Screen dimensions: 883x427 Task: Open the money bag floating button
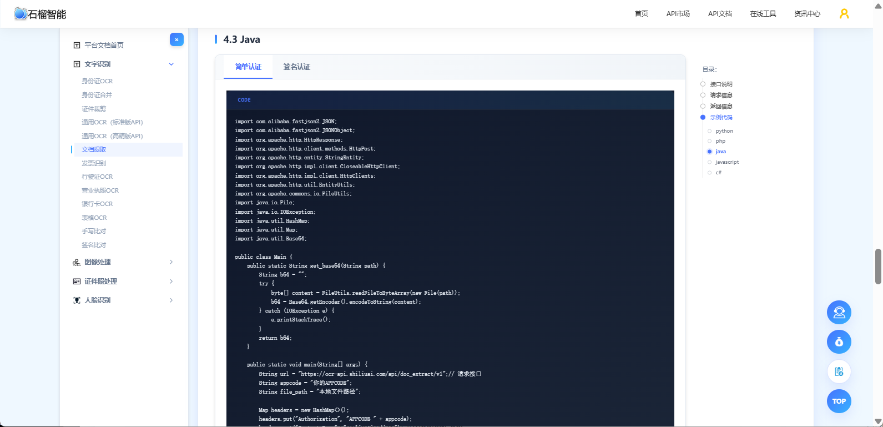tap(839, 341)
